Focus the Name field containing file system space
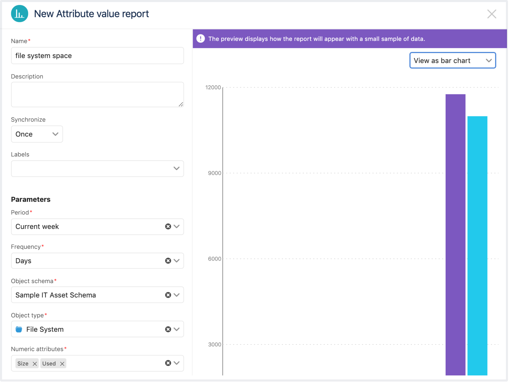 point(98,56)
